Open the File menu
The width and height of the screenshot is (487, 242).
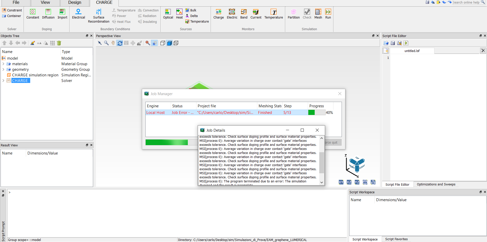point(16,3)
